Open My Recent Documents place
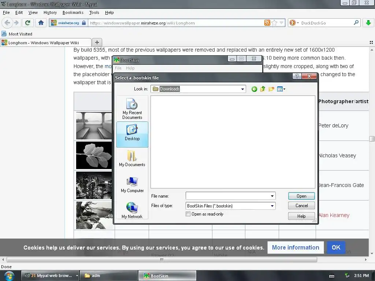Image resolution: width=375 pixels, height=281 pixels. click(x=132, y=109)
